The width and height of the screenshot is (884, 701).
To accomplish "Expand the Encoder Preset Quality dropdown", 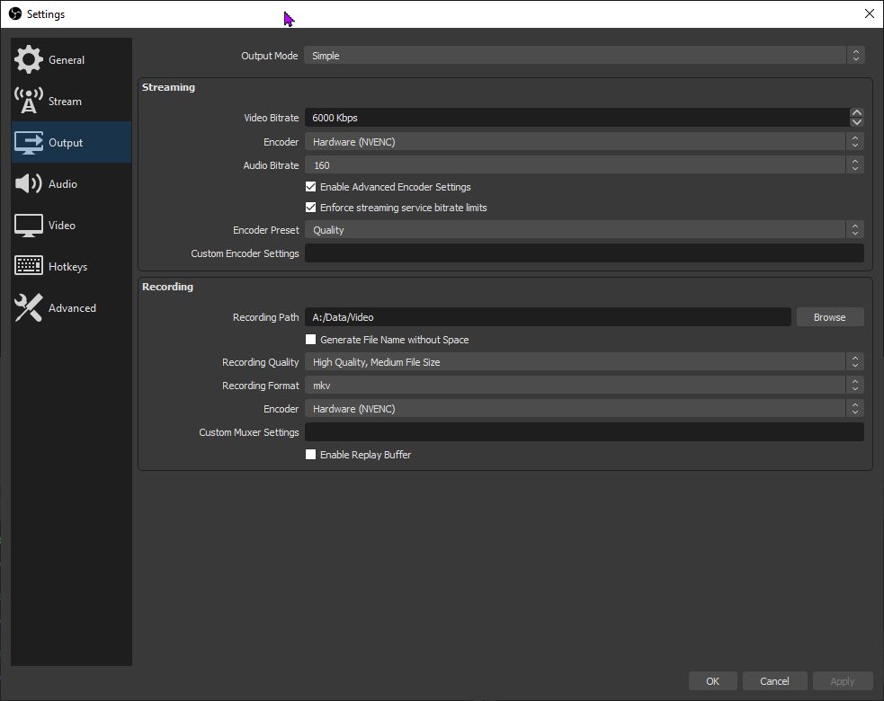I will pyautogui.click(x=583, y=230).
